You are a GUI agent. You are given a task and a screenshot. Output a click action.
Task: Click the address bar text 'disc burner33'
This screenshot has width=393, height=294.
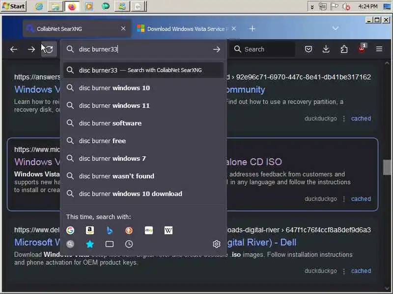pos(98,49)
